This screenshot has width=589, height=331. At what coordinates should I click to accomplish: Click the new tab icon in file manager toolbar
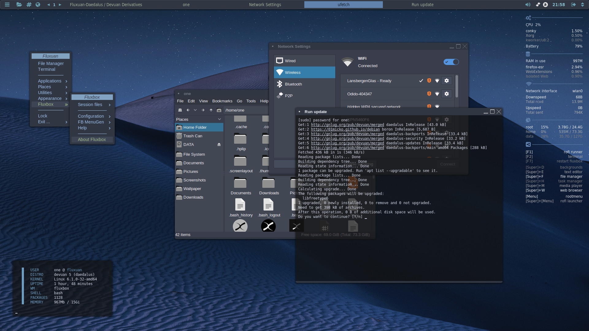(x=180, y=110)
